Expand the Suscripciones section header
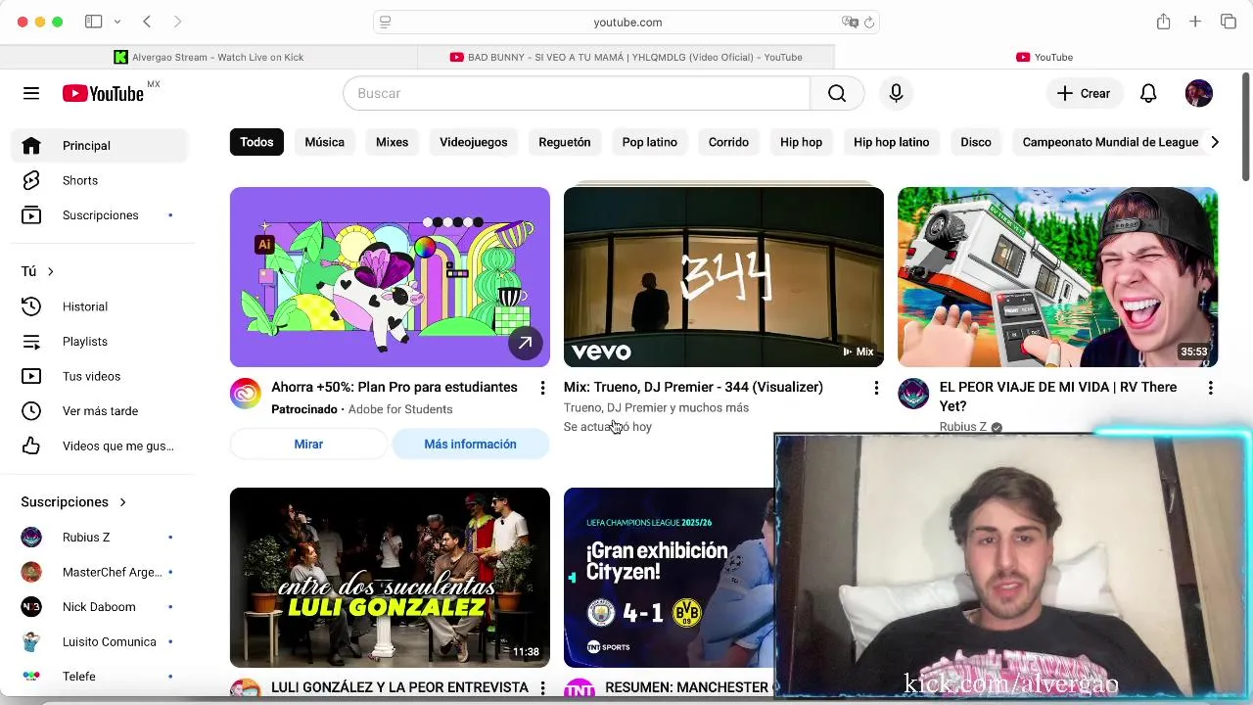The width and height of the screenshot is (1253, 705). 74,502
